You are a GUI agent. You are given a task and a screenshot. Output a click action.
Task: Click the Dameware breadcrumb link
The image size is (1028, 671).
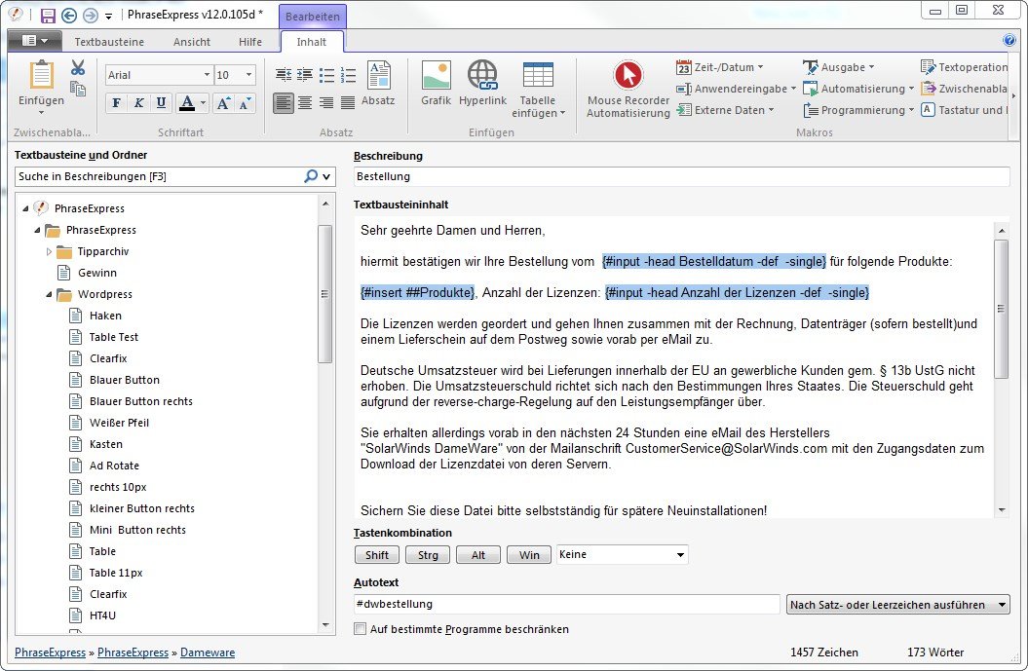(208, 652)
